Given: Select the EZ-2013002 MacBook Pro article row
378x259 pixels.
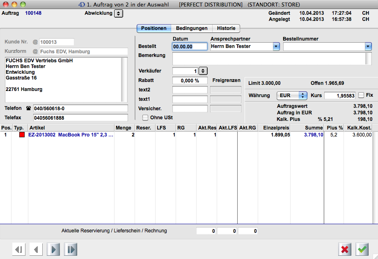Looking at the screenshot, I should (71, 135).
